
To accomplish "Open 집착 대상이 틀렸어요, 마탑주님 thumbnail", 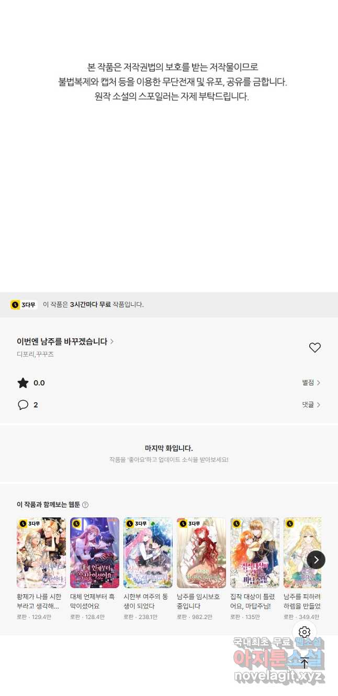I will (255, 553).
